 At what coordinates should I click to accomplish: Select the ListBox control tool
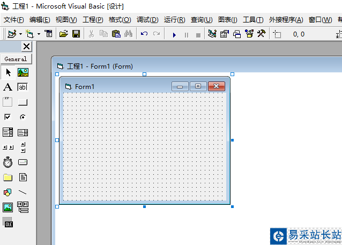point(23,132)
